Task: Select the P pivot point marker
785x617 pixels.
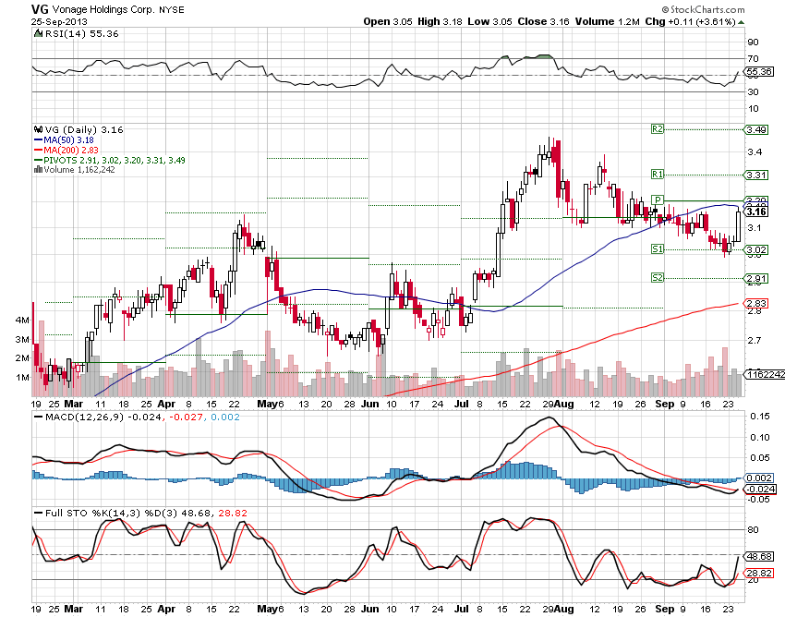Action: [658, 200]
